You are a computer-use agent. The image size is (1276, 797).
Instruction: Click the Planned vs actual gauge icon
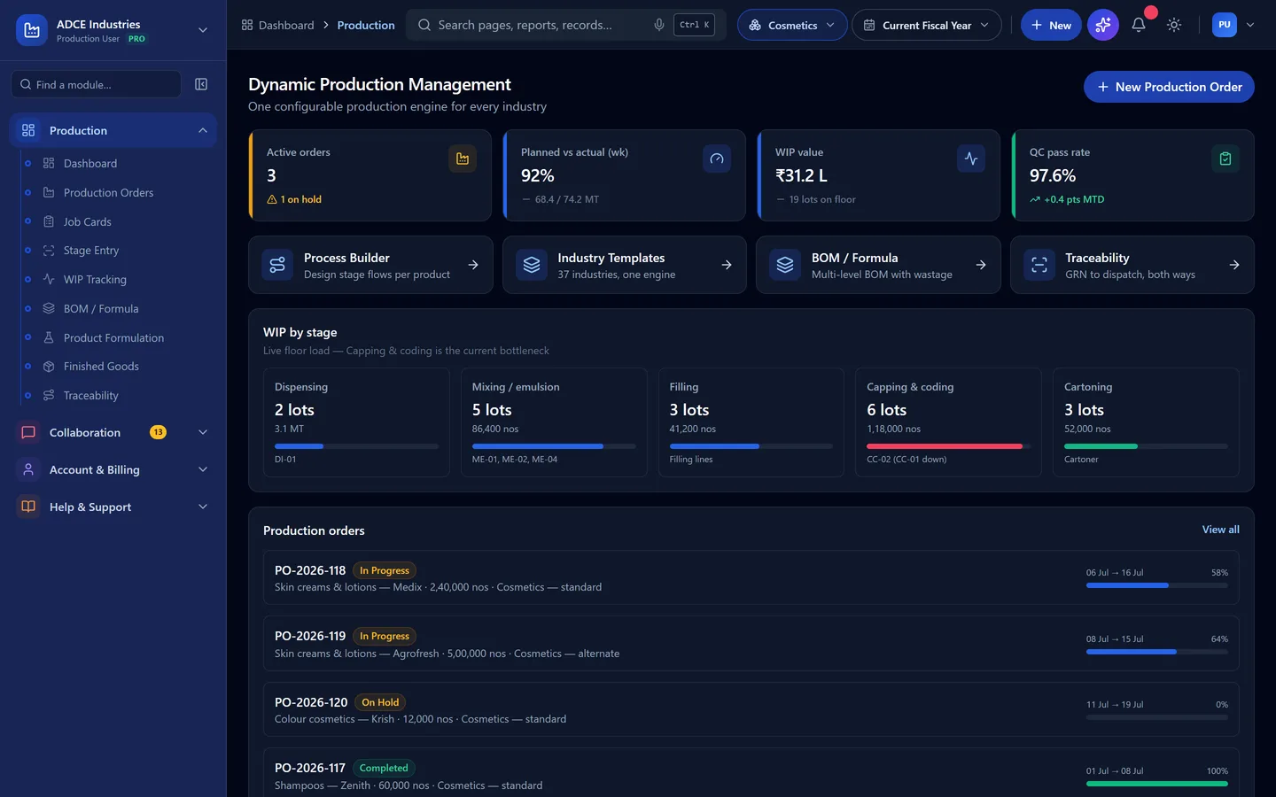point(717,159)
